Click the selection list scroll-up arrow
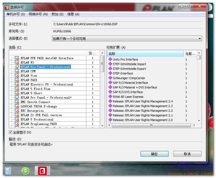The width and height of the screenshot is (216, 178). click(102, 53)
